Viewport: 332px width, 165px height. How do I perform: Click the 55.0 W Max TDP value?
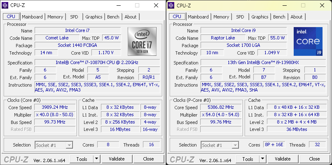click(278, 38)
